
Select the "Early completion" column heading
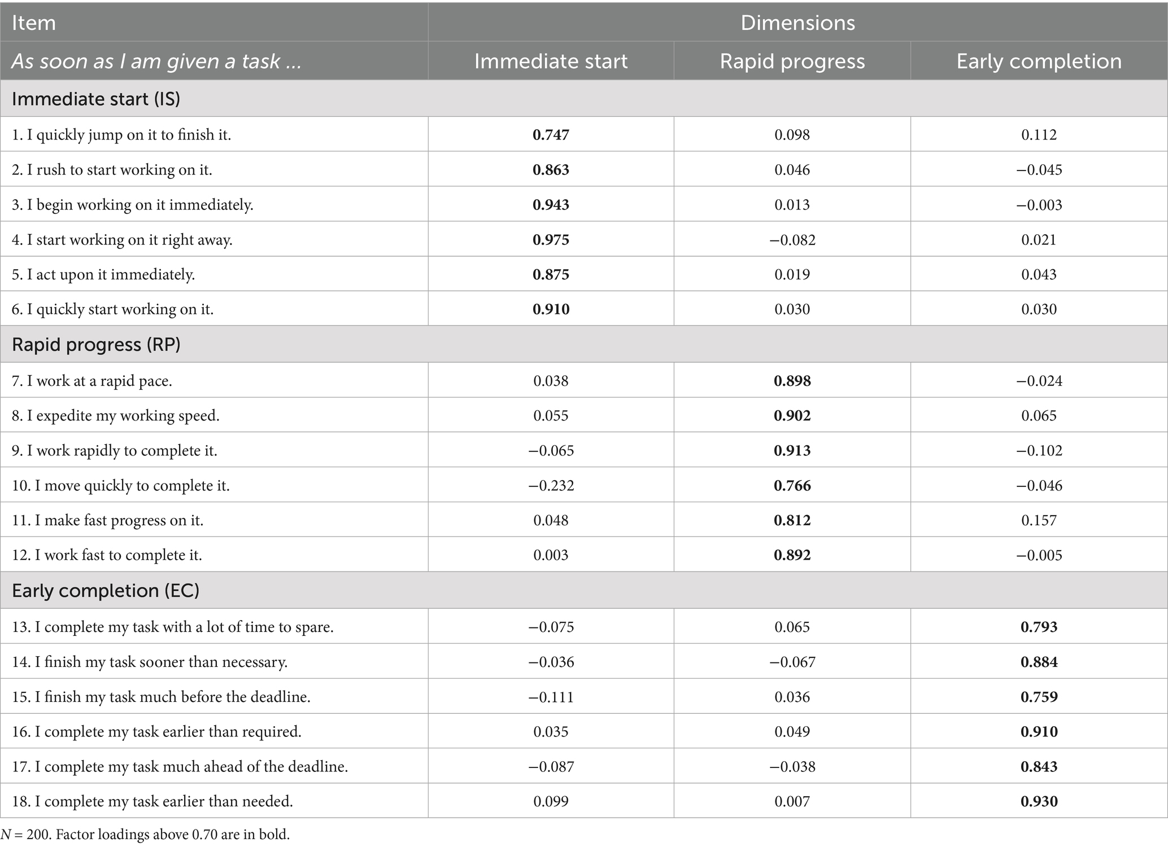tap(1039, 61)
